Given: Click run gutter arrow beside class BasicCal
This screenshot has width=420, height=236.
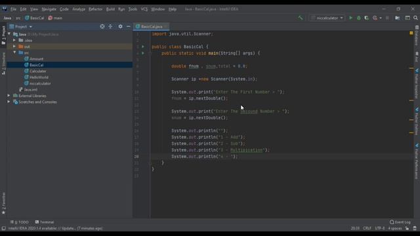Looking at the screenshot, I should pyautogui.click(x=143, y=47).
